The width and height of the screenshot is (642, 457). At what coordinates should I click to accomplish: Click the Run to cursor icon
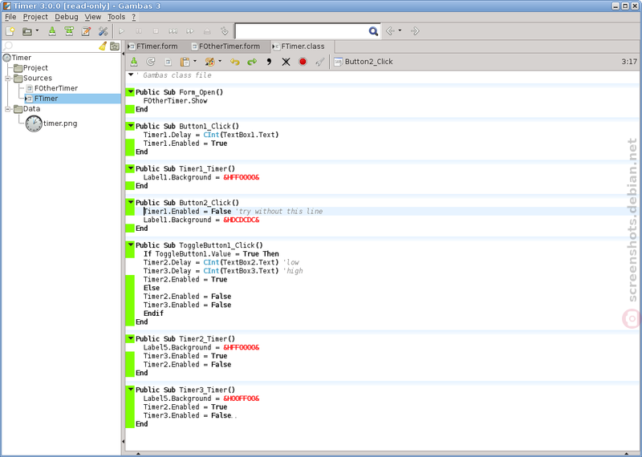(225, 31)
